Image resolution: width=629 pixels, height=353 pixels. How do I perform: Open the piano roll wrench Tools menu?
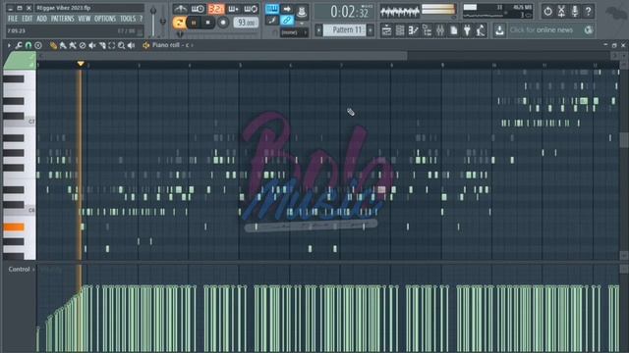click(19, 46)
